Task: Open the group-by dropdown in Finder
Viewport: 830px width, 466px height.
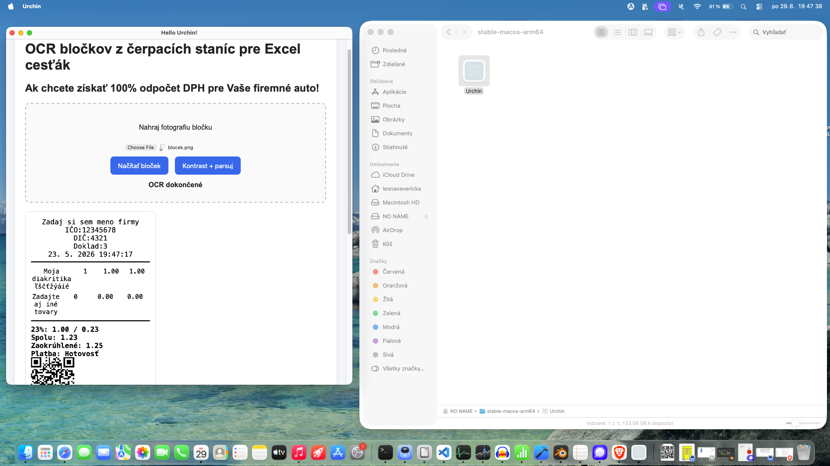Action: point(674,32)
